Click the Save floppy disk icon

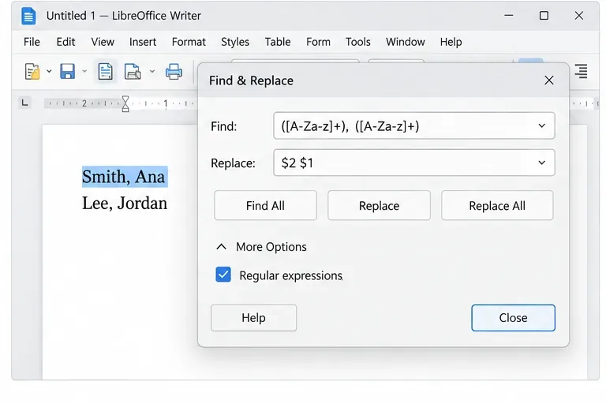[68, 72]
